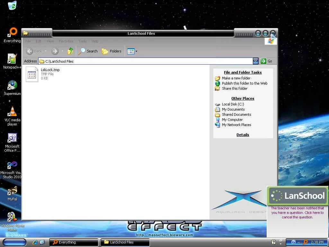Open the Help menu

[95, 41]
